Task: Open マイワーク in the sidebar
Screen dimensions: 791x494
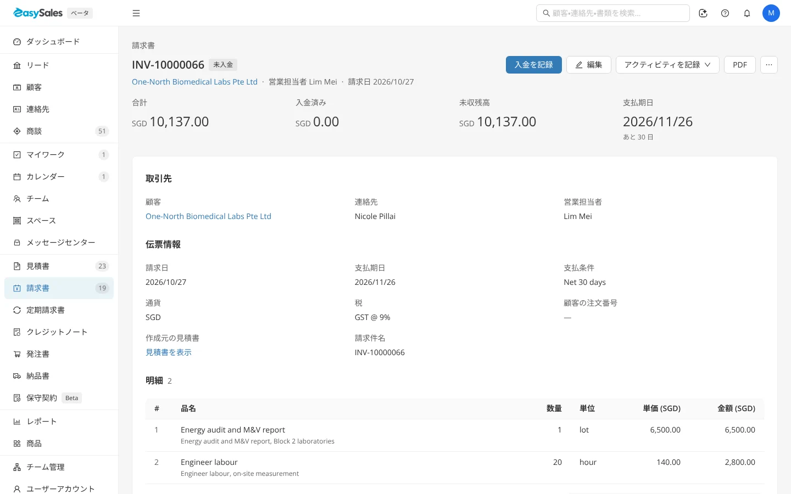Action: click(x=59, y=155)
